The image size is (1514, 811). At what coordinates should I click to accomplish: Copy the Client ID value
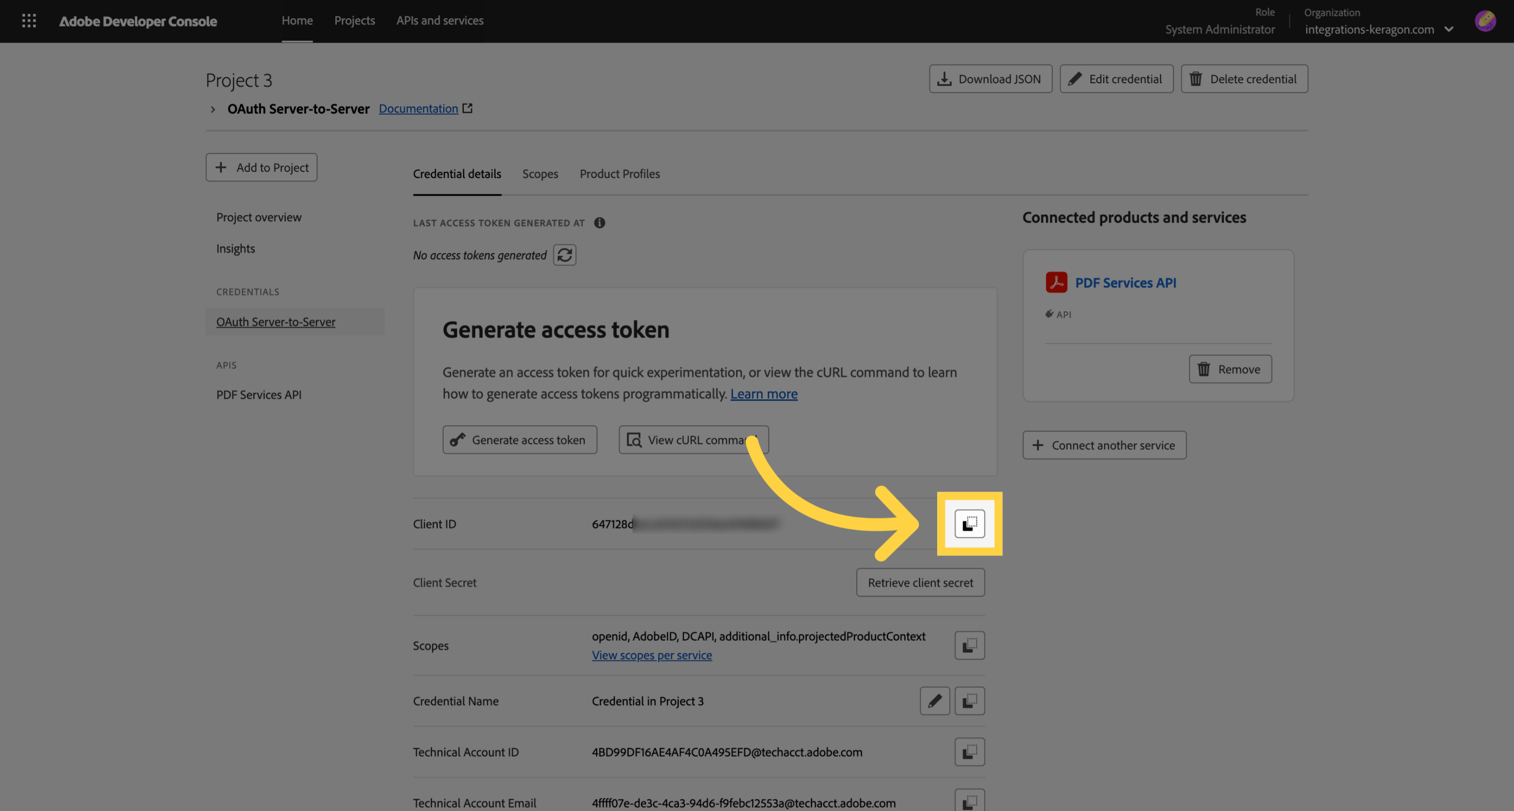coord(969,524)
